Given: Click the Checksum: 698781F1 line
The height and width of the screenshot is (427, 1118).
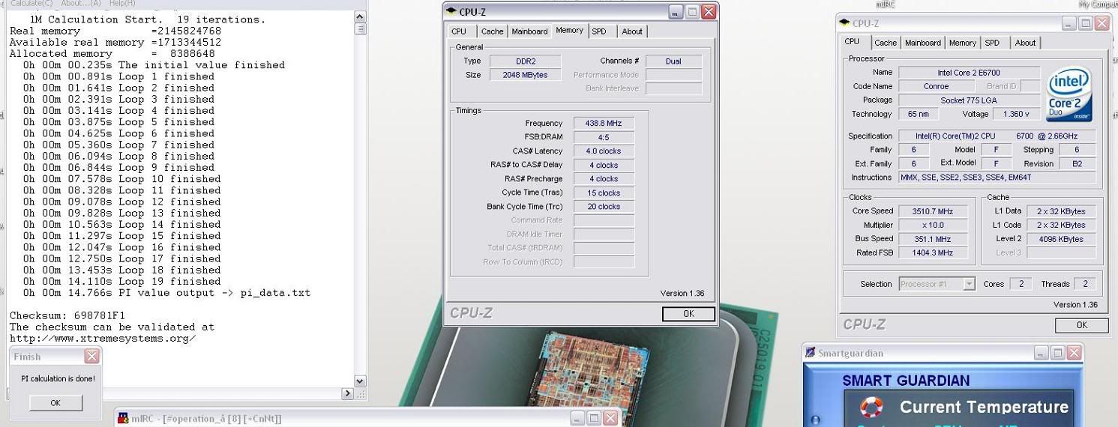Looking at the screenshot, I should 67,315.
